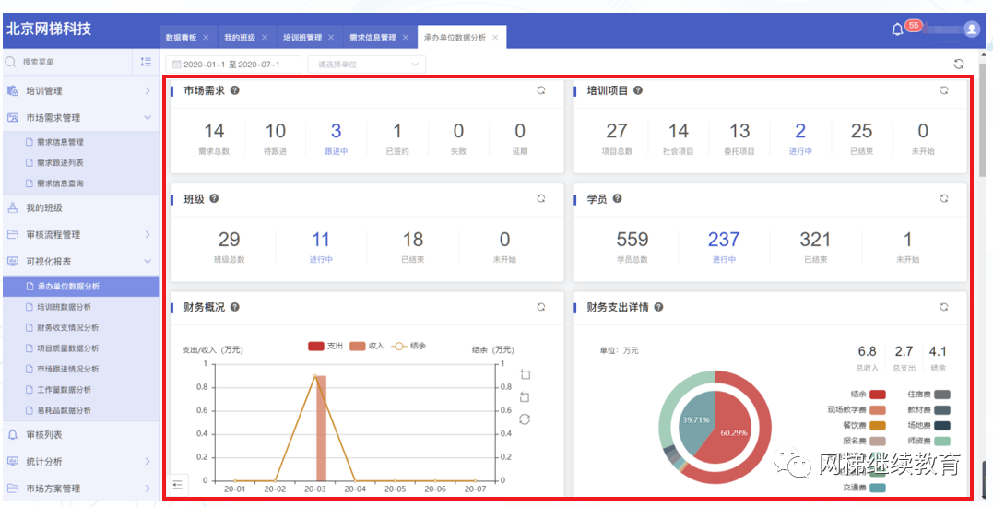
Task: Refresh the 学员 card
Action: pyautogui.click(x=943, y=198)
